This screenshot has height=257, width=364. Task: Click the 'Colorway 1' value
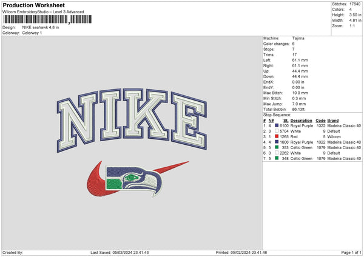32,33
